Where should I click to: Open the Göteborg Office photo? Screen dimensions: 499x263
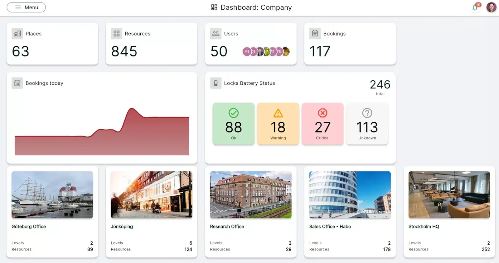[52, 195]
